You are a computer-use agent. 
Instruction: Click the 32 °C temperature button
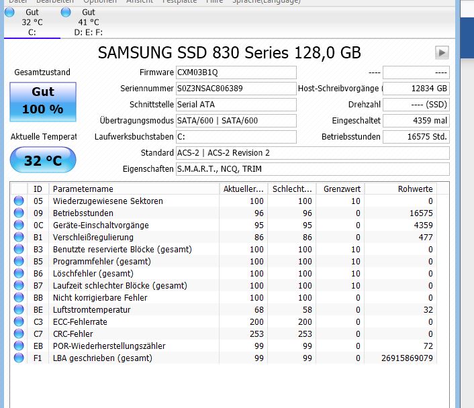click(x=43, y=160)
